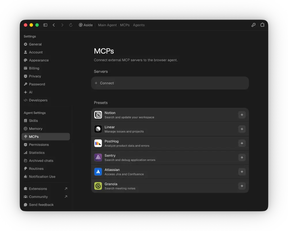Open Developers settings

coord(46,100)
